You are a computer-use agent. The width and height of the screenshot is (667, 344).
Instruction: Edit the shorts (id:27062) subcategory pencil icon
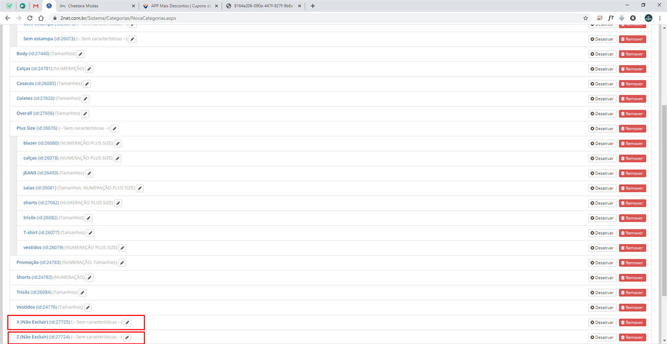(x=118, y=203)
